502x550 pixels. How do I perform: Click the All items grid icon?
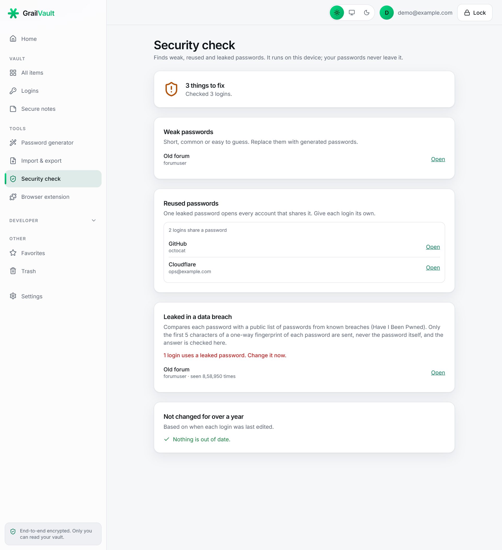point(13,73)
